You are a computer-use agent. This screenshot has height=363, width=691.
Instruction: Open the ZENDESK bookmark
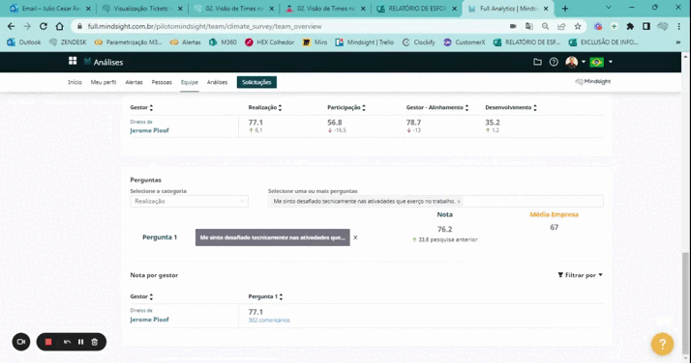point(68,42)
